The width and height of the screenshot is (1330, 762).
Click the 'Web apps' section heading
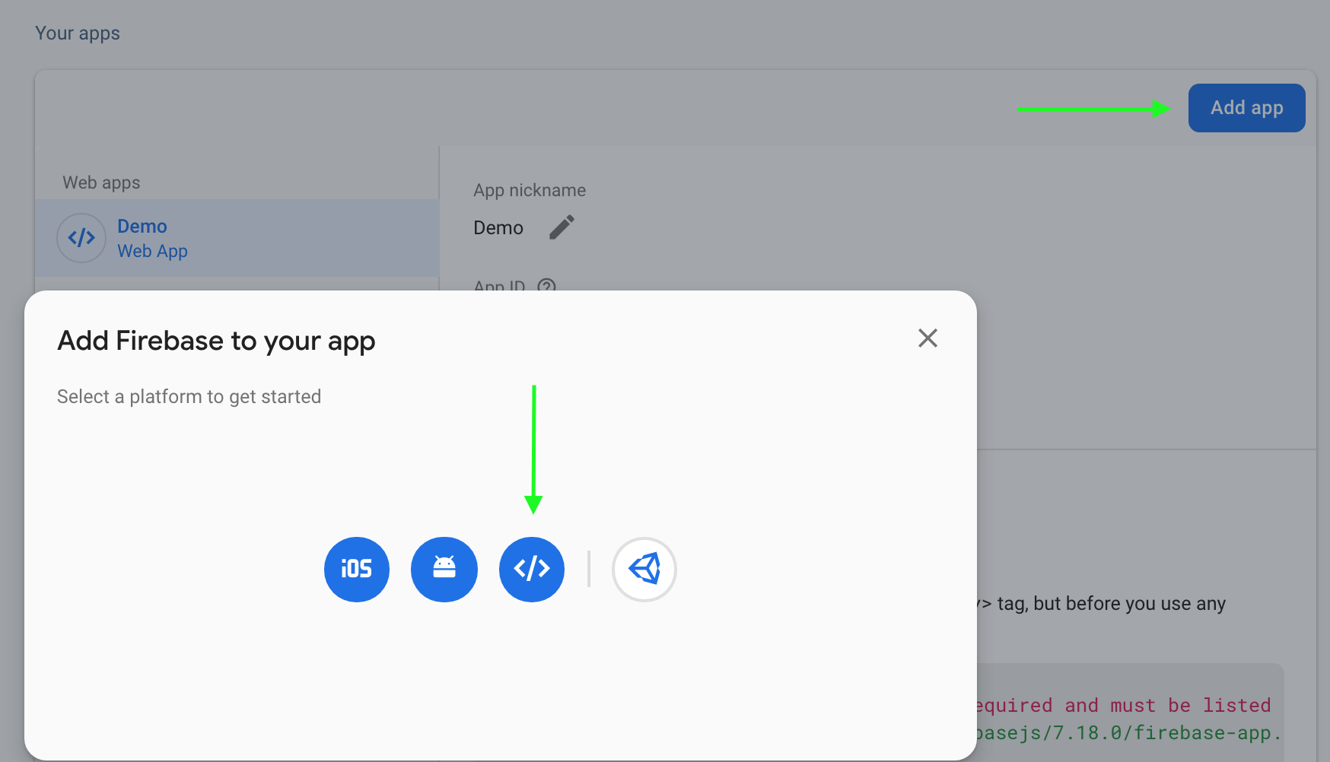click(x=101, y=183)
